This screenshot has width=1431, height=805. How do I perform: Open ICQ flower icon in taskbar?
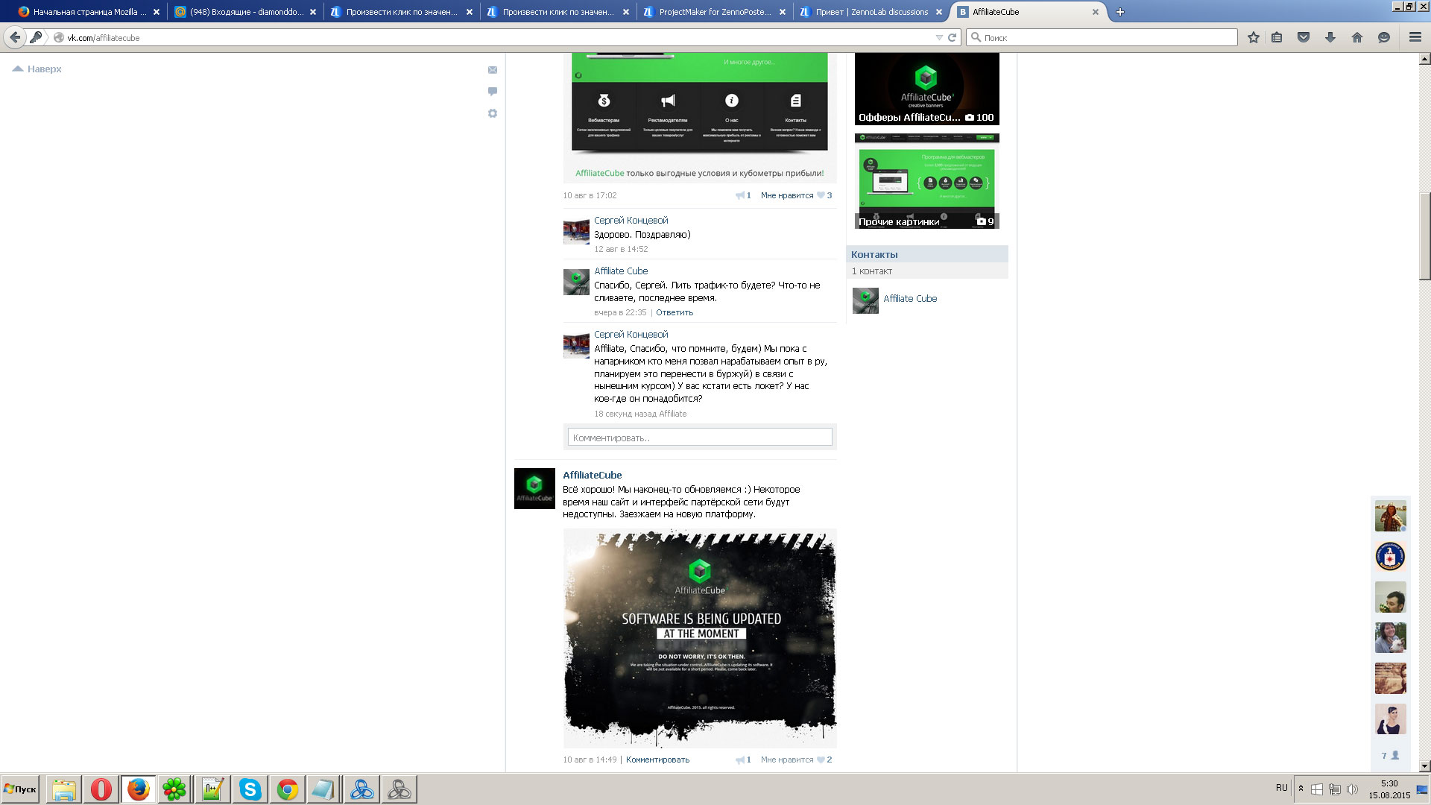pyautogui.click(x=174, y=789)
